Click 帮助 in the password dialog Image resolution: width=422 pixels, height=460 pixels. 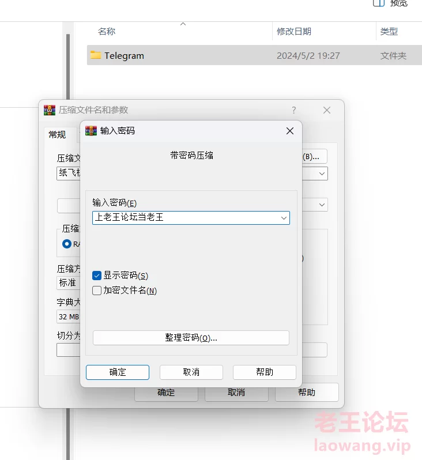coord(265,372)
